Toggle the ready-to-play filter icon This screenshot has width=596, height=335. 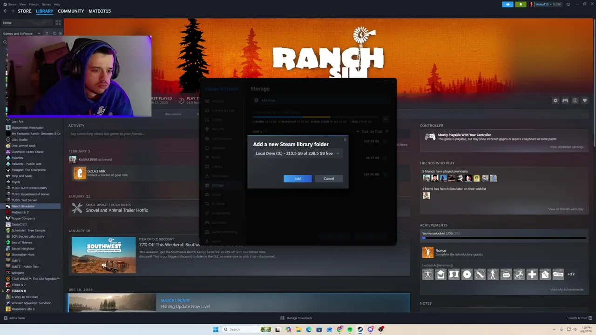(x=60, y=33)
